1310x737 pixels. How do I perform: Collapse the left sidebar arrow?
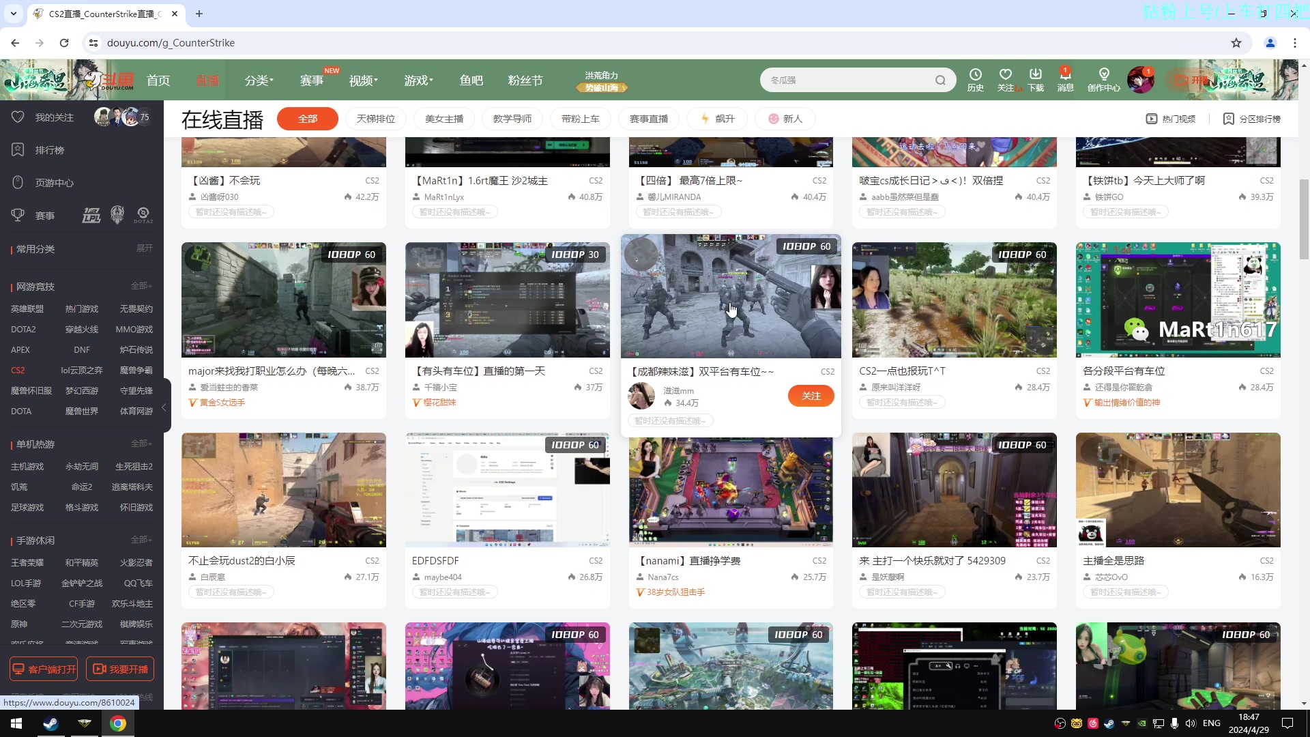coord(164,407)
